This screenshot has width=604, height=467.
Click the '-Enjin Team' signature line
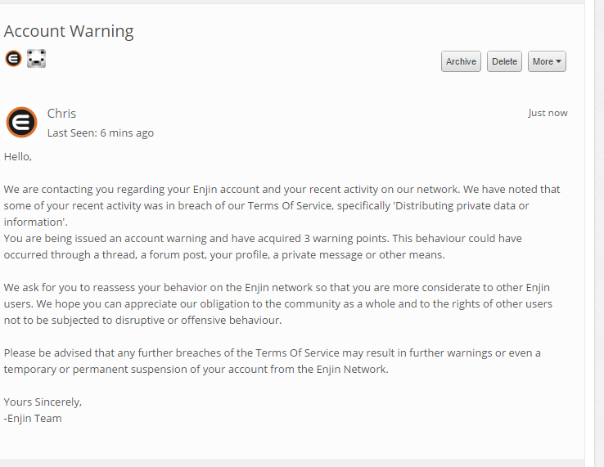33,419
